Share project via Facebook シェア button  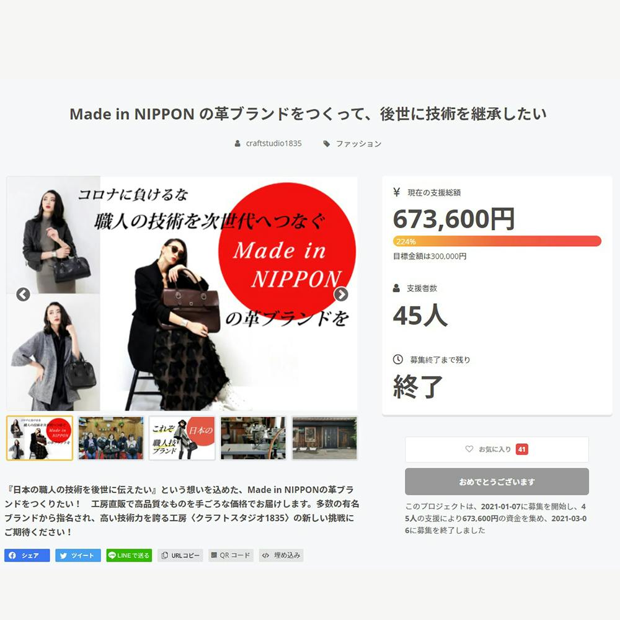point(27,555)
